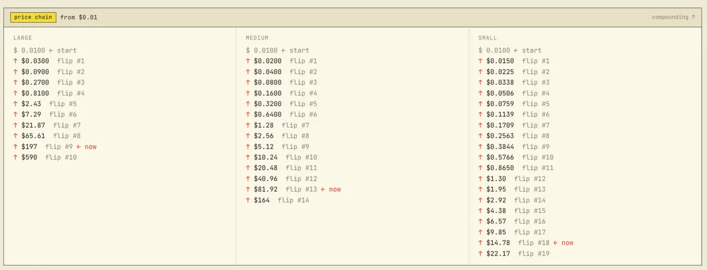707x270 pixels.
Task: Click the 'flip #14' label
Action: point(293,200)
